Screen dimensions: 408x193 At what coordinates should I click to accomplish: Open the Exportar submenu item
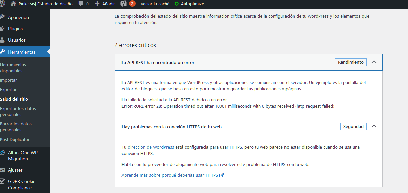[8, 90]
